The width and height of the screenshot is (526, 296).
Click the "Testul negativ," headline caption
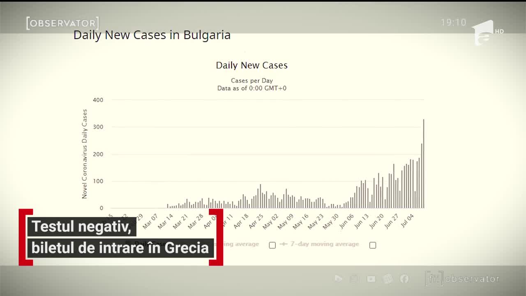pos(81,227)
